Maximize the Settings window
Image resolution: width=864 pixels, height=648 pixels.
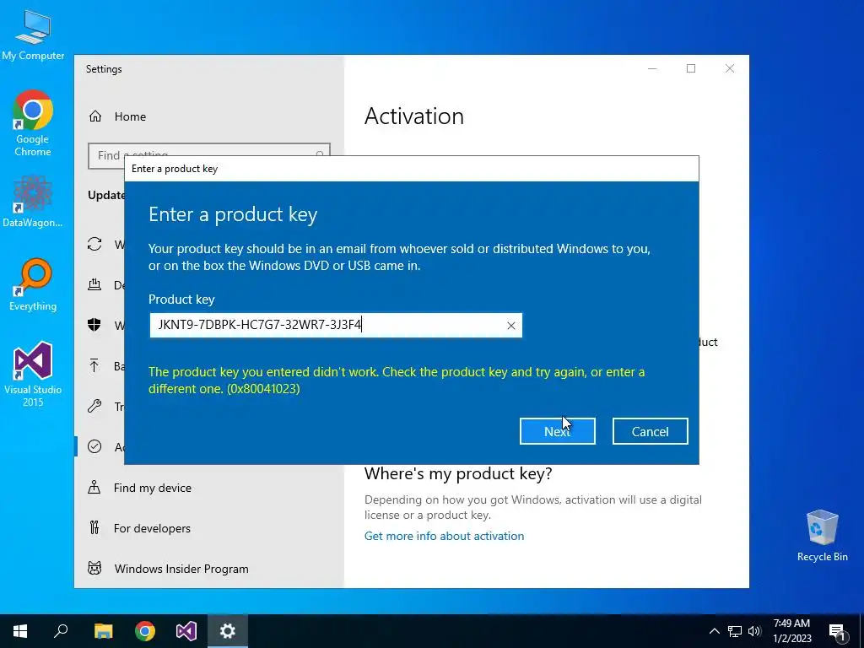[x=691, y=68]
